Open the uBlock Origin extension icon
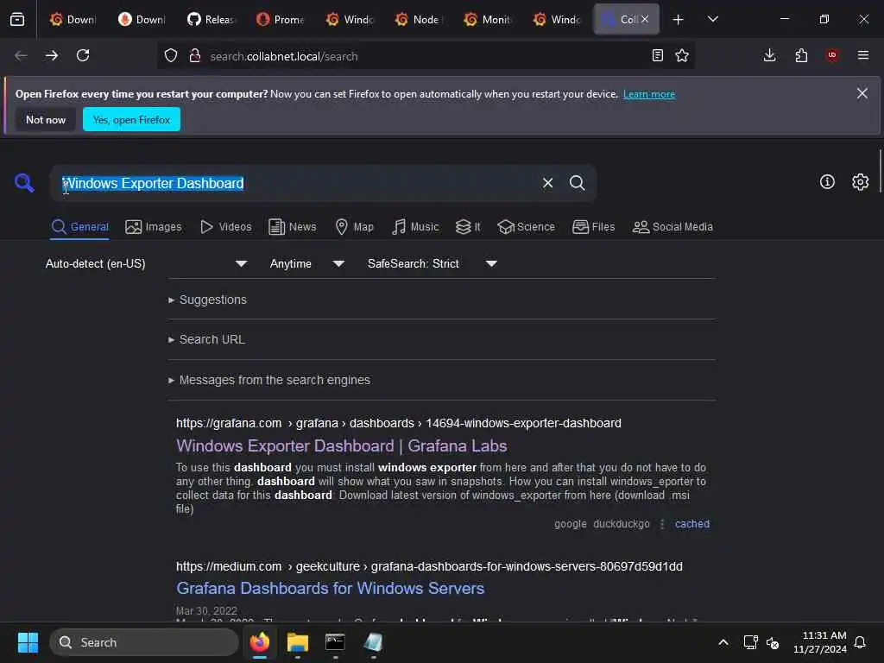Screen dimensions: 884x663 [832, 55]
